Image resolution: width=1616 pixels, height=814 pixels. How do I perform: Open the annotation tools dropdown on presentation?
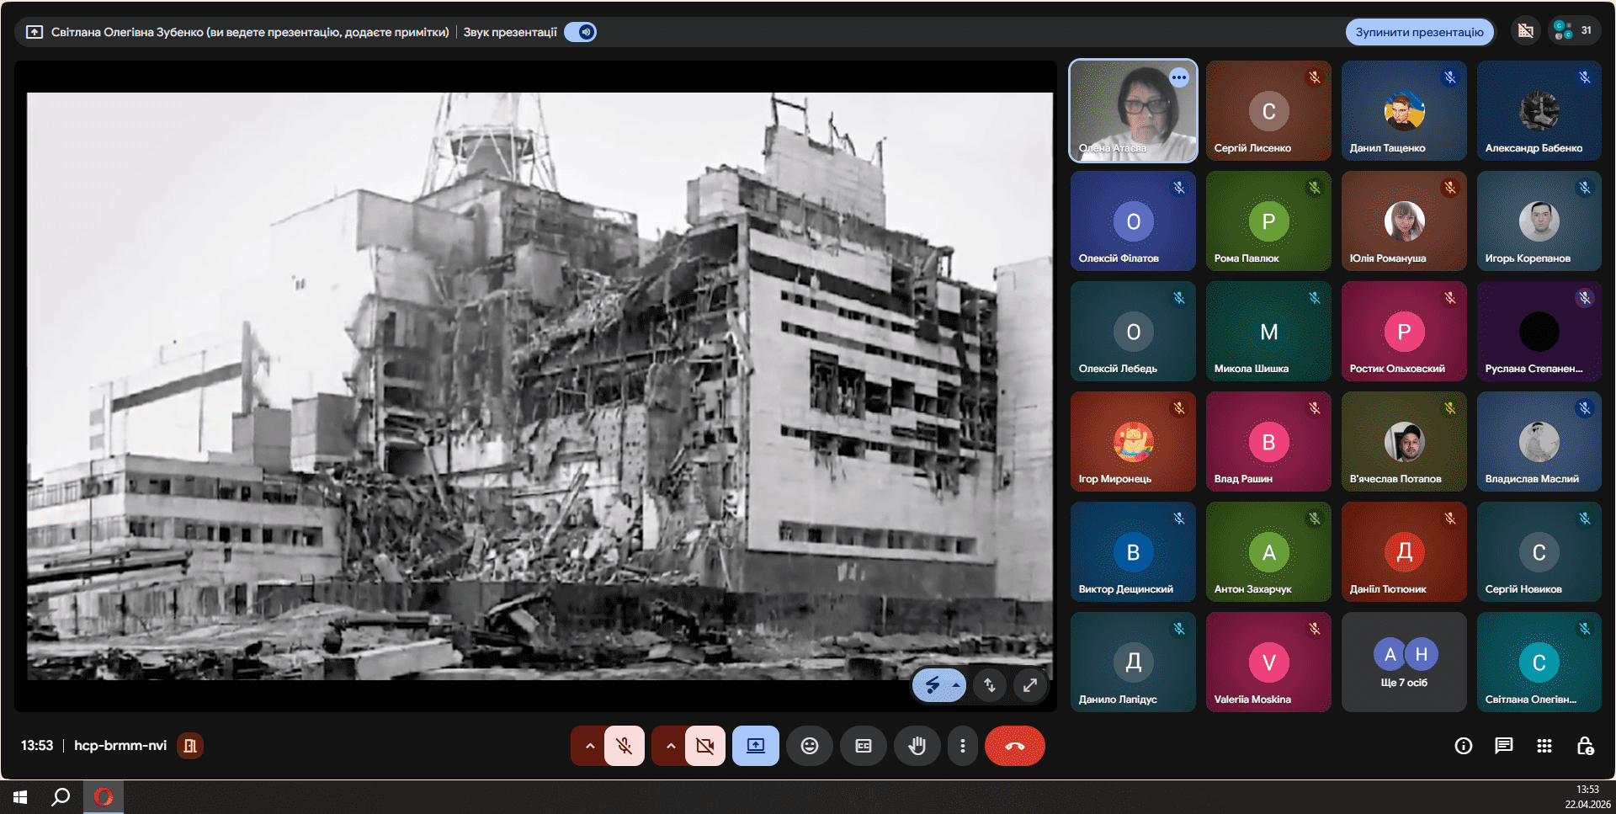956,685
